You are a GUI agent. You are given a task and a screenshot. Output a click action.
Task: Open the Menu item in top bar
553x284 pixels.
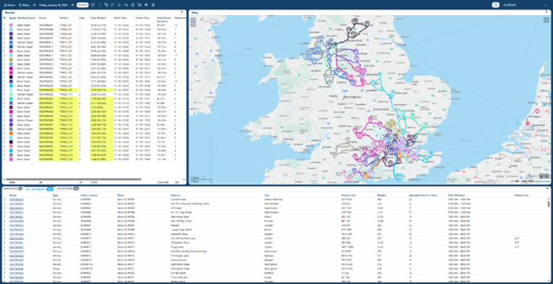24,5
